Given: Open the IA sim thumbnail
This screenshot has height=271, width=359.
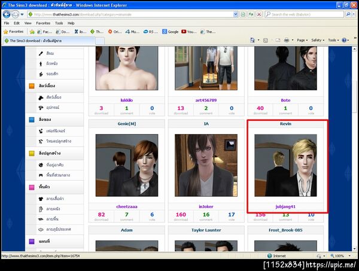Looking at the screenshot, I should tap(206, 165).
